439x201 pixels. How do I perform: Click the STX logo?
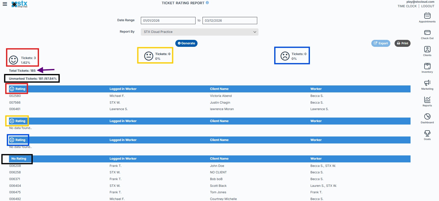click(x=20, y=4)
